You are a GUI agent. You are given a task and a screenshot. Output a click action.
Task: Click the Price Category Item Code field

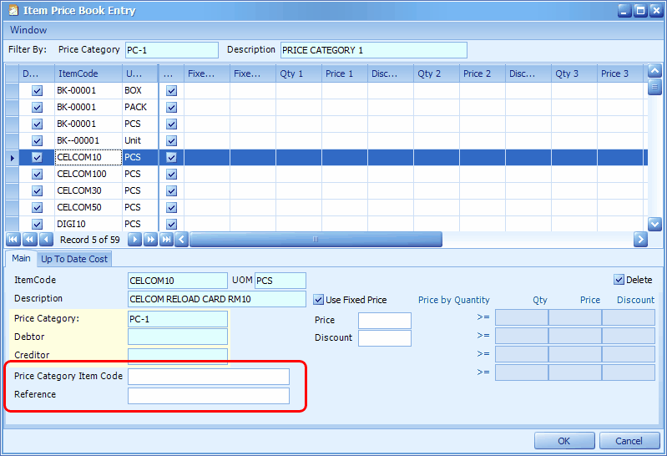click(209, 377)
